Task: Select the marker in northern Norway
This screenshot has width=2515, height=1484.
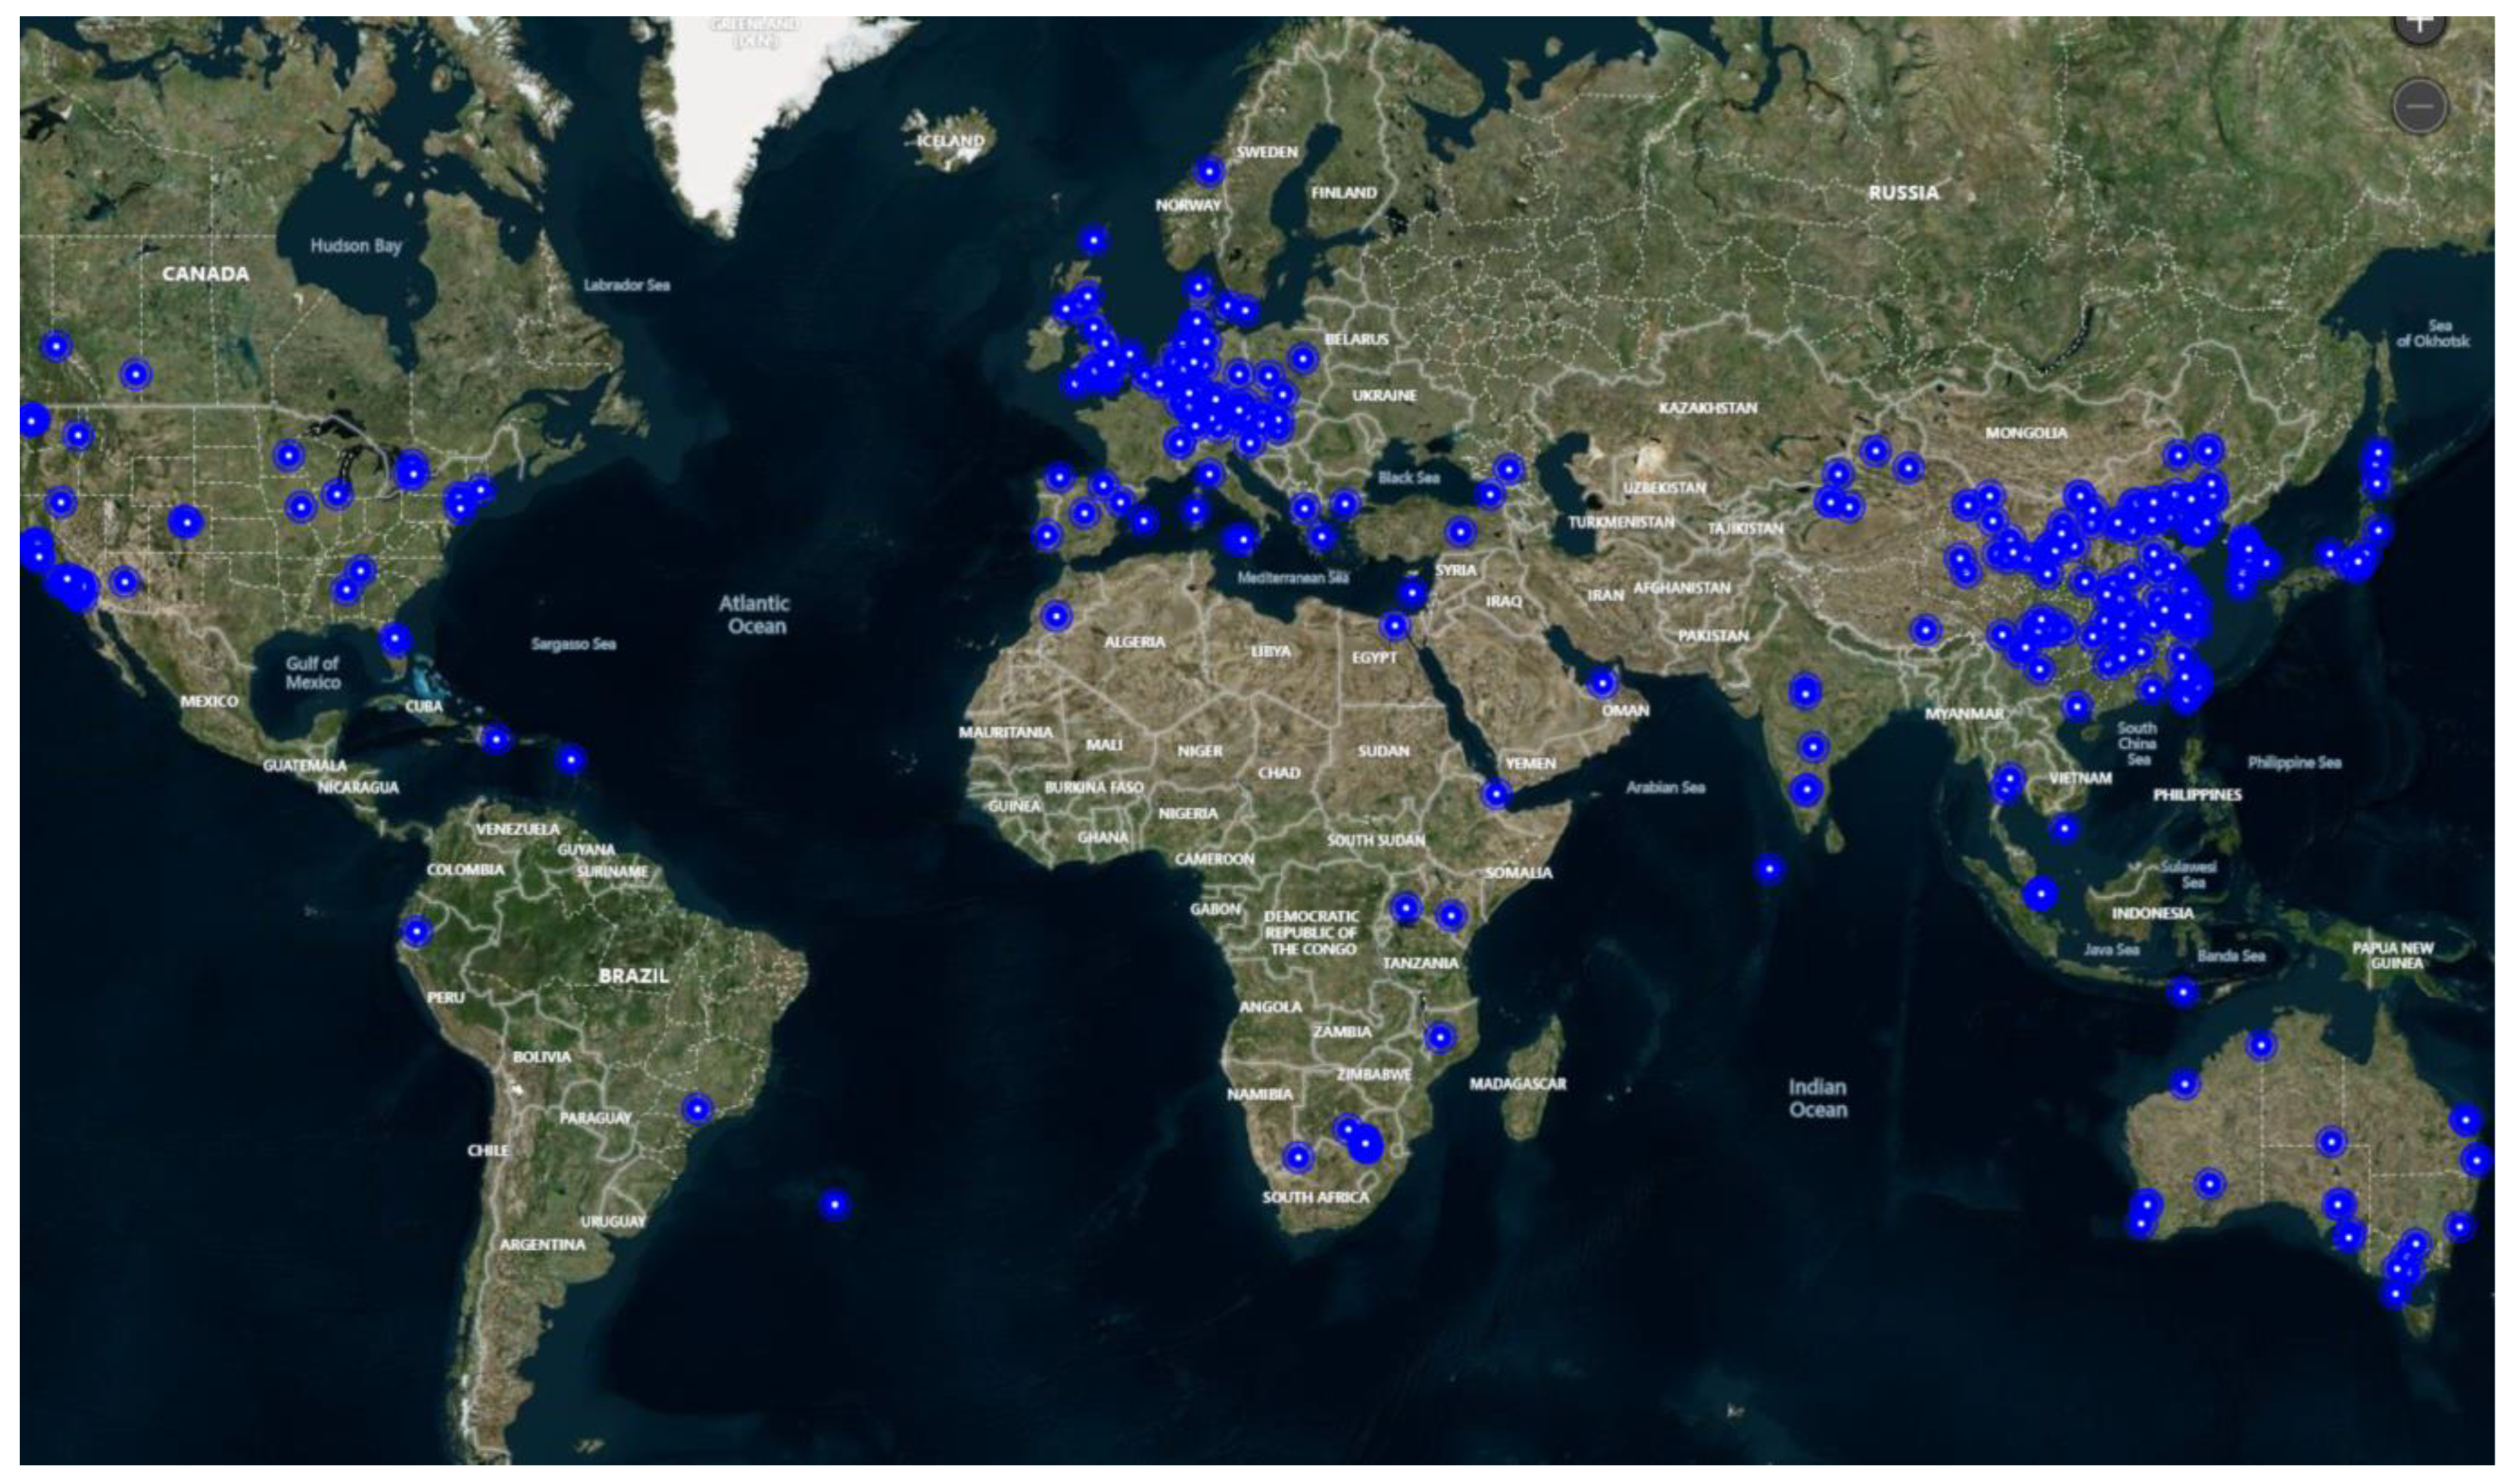Action: [1209, 172]
